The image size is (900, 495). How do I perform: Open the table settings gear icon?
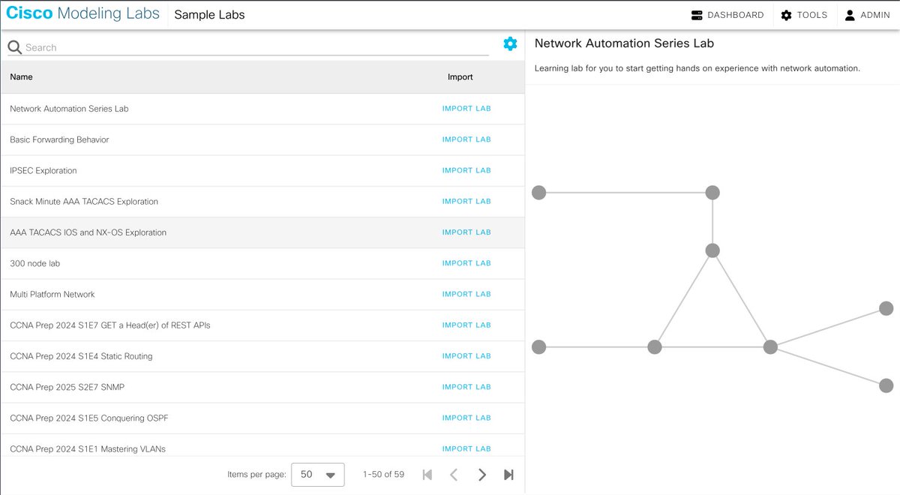pyautogui.click(x=510, y=44)
